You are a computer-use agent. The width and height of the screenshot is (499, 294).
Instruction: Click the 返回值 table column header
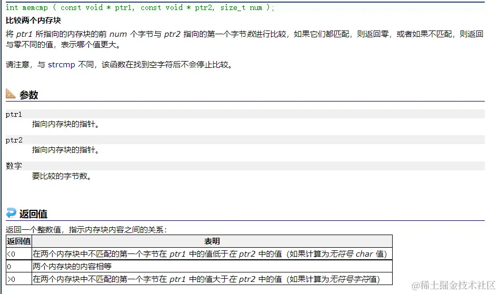click(19, 241)
